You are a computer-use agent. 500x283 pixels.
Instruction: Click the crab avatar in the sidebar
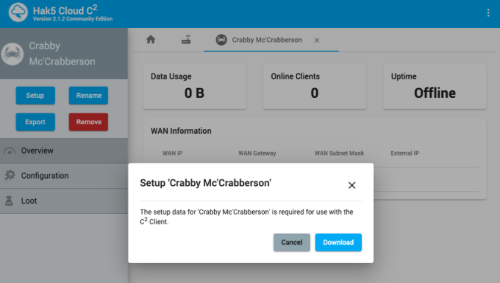(x=12, y=54)
